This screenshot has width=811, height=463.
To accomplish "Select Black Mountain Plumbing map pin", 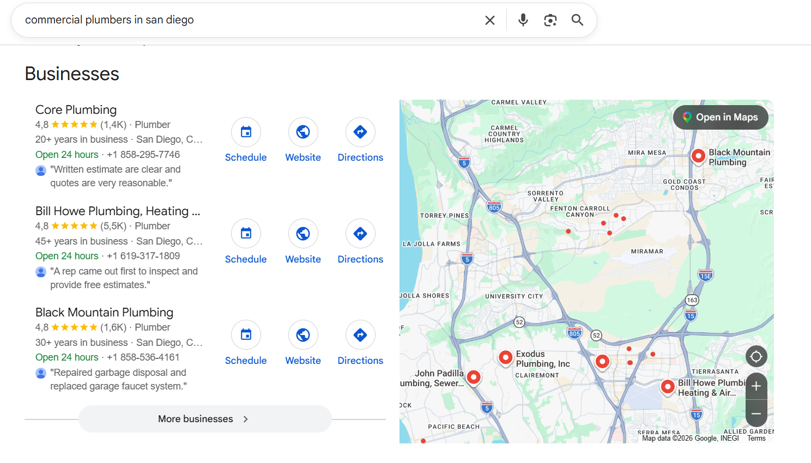I will 698,156.
